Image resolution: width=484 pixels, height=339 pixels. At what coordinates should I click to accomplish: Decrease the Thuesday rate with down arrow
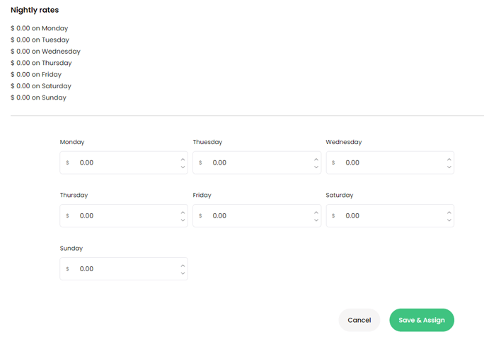pyautogui.click(x=316, y=167)
